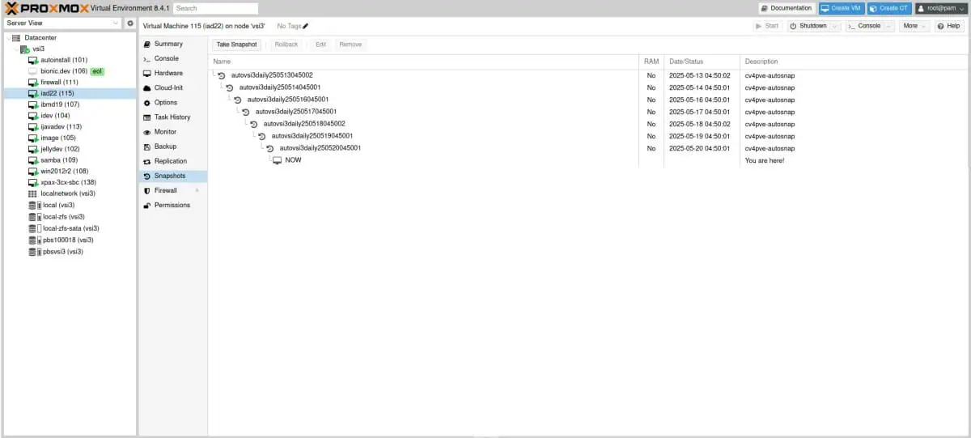Open the Hardware tab
Viewport: 971px width, 438px height.
168,73
